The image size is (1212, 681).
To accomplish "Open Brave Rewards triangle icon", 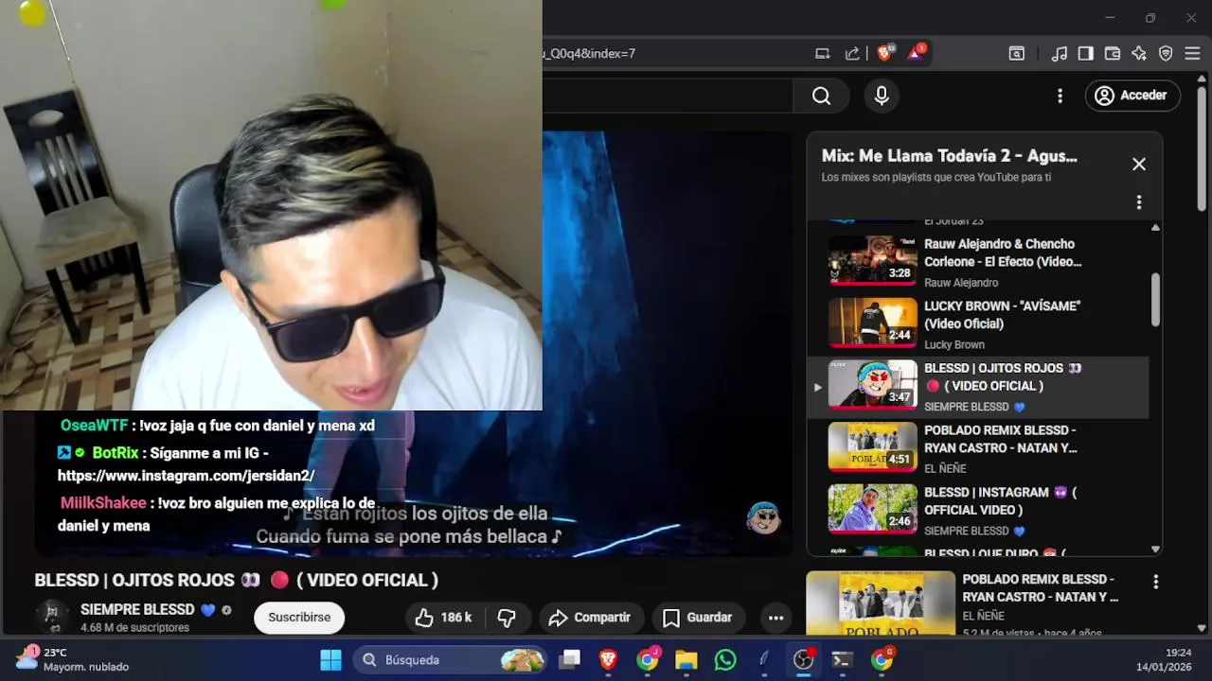I will 916,53.
